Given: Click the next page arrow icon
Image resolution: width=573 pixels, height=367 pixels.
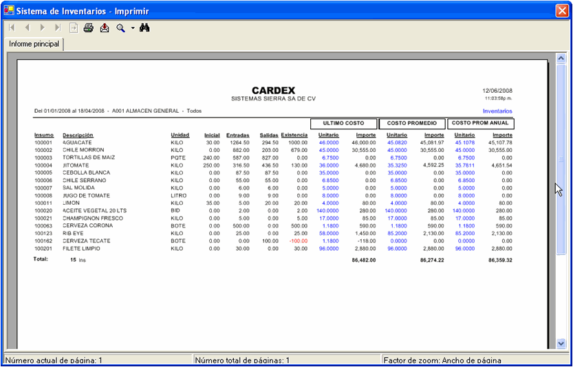Looking at the screenshot, I should point(42,28).
